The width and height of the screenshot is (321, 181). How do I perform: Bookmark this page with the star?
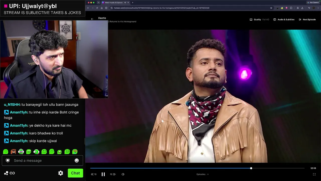pos(271,8)
